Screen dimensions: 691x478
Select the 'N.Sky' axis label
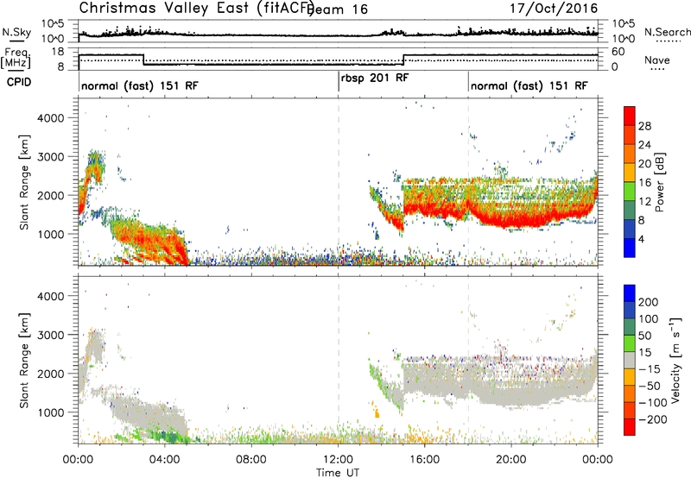[x=16, y=32]
